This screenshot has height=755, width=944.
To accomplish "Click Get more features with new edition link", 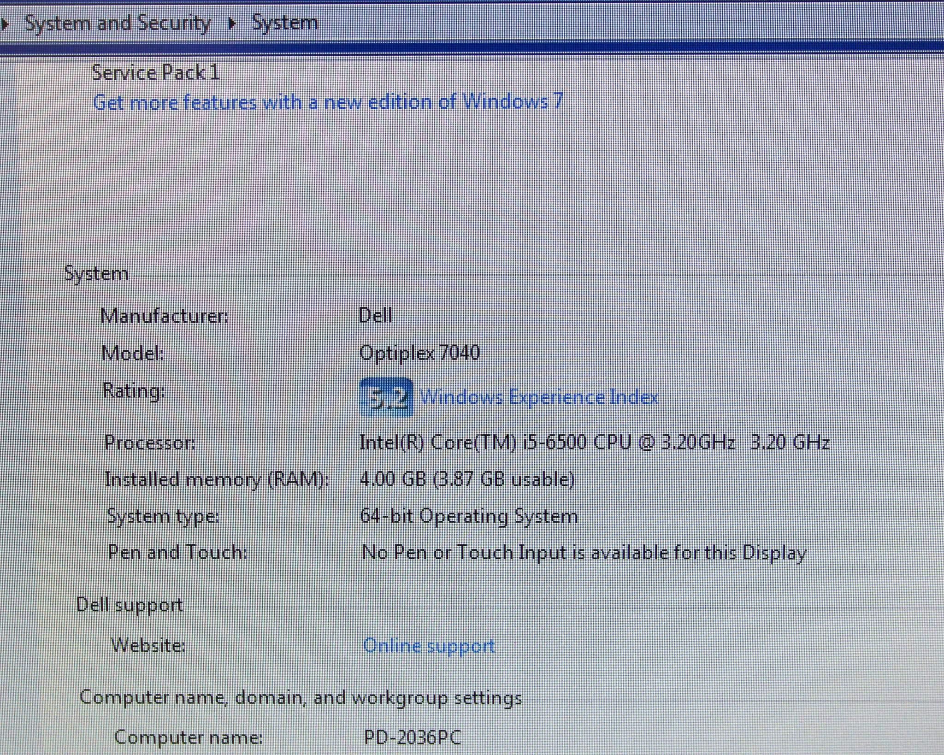I will click(328, 102).
